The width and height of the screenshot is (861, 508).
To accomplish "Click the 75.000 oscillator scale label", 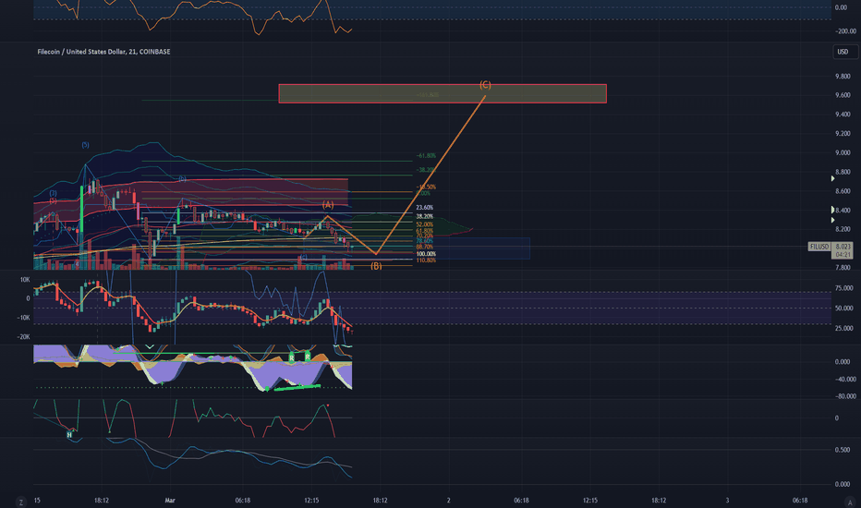I will pos(844,288).
